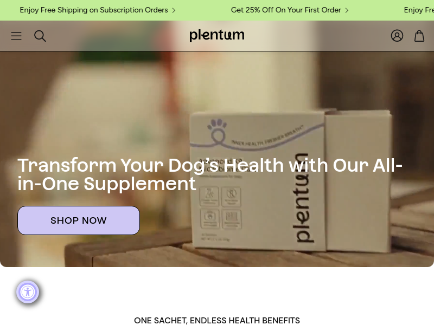
Task: Open the search magnifier icon
Action: click(x=40, y=36)
